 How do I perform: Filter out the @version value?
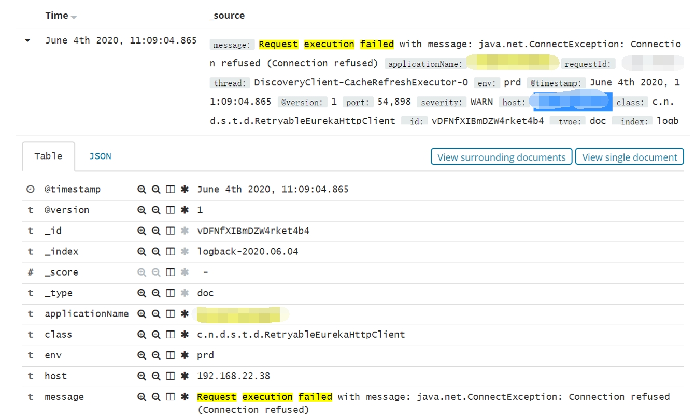point(155,210)
